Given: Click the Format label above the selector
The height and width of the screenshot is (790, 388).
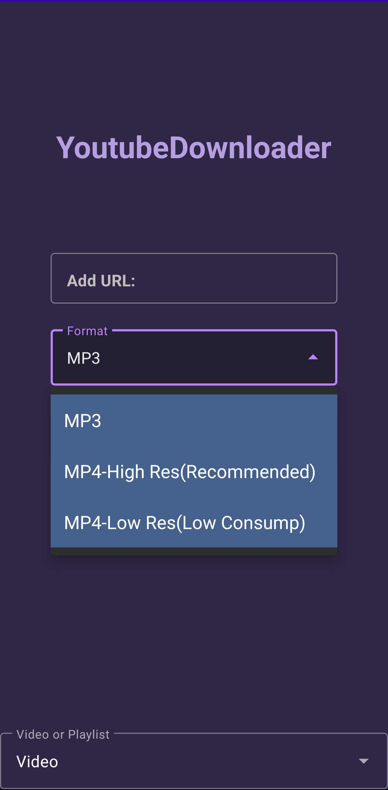Looking at the screenshot, I should pos(87,331).
